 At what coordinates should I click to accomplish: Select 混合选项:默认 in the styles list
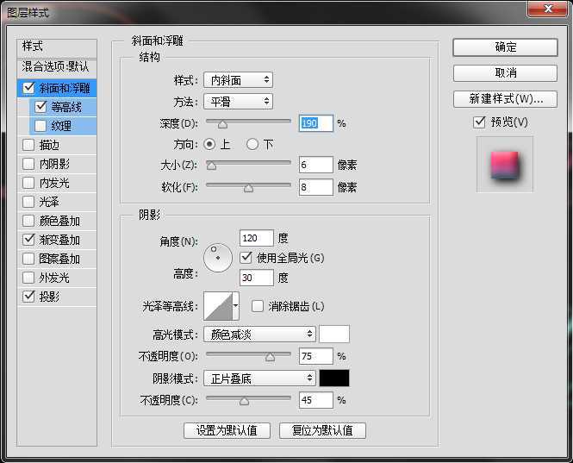[x=56, y=66]
